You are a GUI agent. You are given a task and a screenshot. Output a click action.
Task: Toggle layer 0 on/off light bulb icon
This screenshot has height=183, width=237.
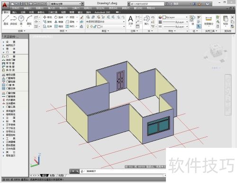(x=88, y=27)
